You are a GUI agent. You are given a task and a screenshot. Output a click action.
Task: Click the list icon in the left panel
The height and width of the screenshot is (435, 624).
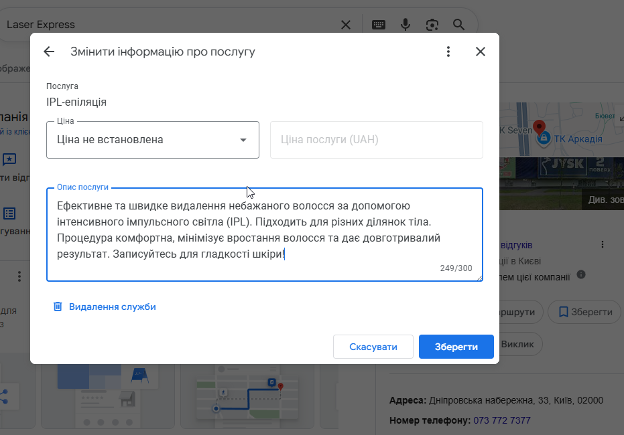point(9,213)
